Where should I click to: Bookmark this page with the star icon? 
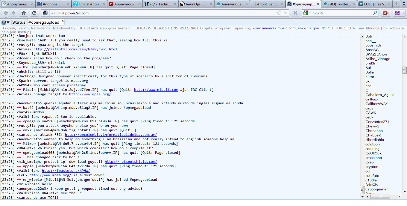tap(280, 13)
